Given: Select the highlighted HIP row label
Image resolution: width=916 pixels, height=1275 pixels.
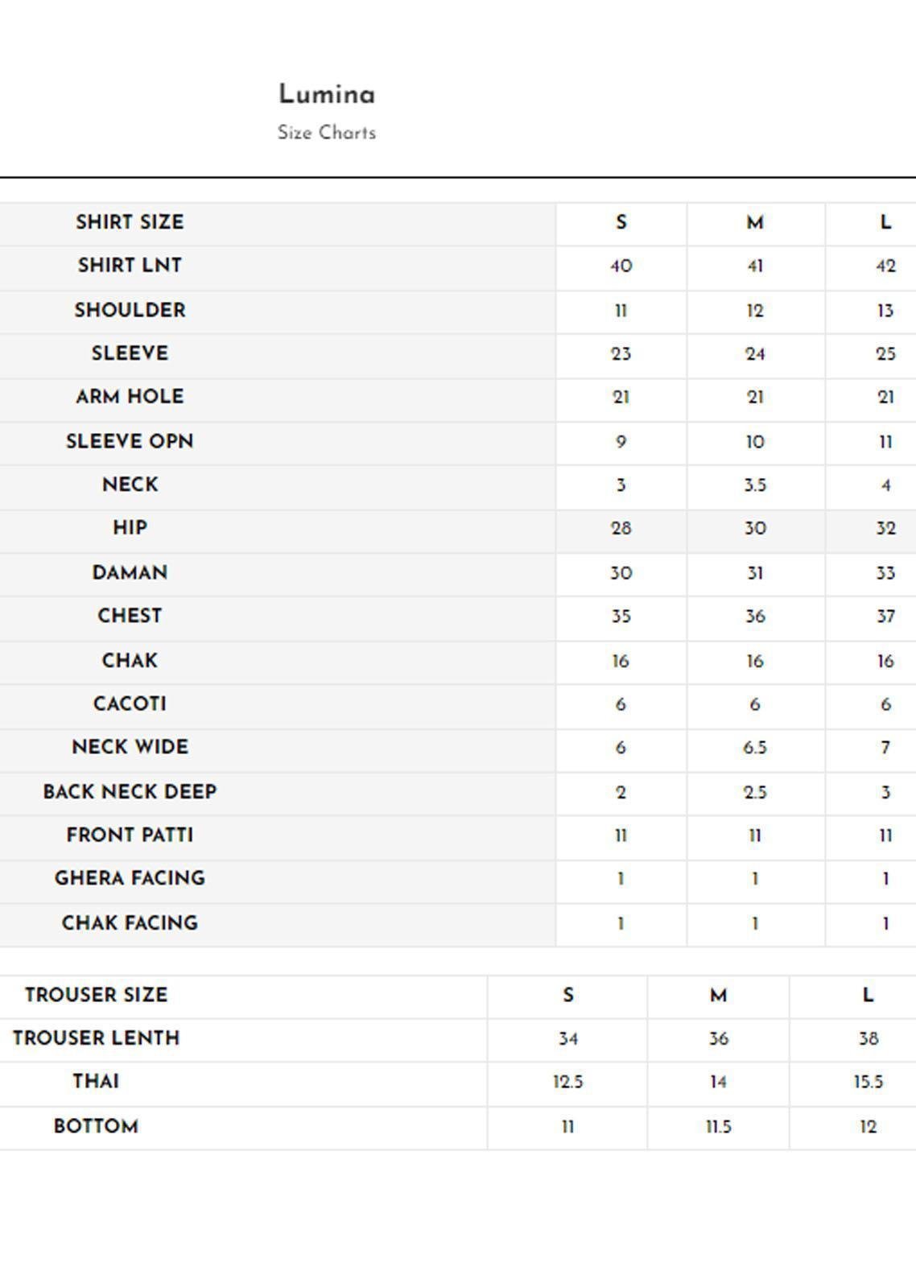Looking at the screenshot, I should 130,528.
